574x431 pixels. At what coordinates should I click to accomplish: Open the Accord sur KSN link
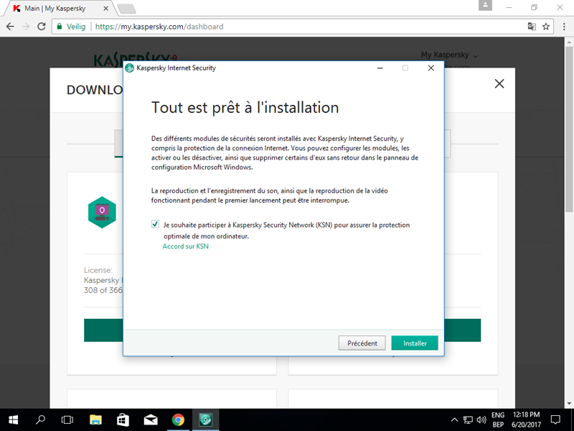[185, 246]
